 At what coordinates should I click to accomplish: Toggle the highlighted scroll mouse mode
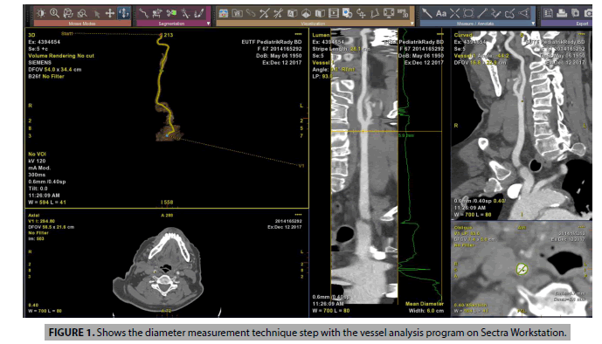coord(123,13)
